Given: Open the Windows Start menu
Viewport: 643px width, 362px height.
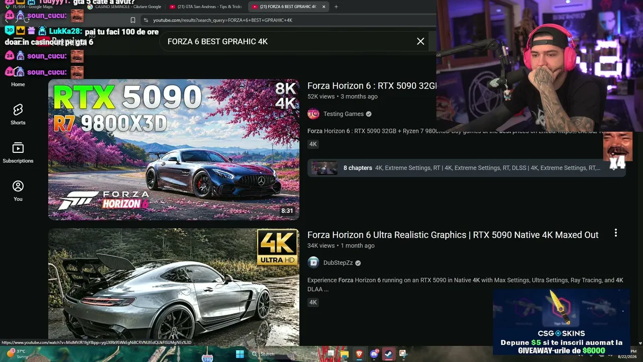Looking at the screenshot, I should (x=240, y=354).
